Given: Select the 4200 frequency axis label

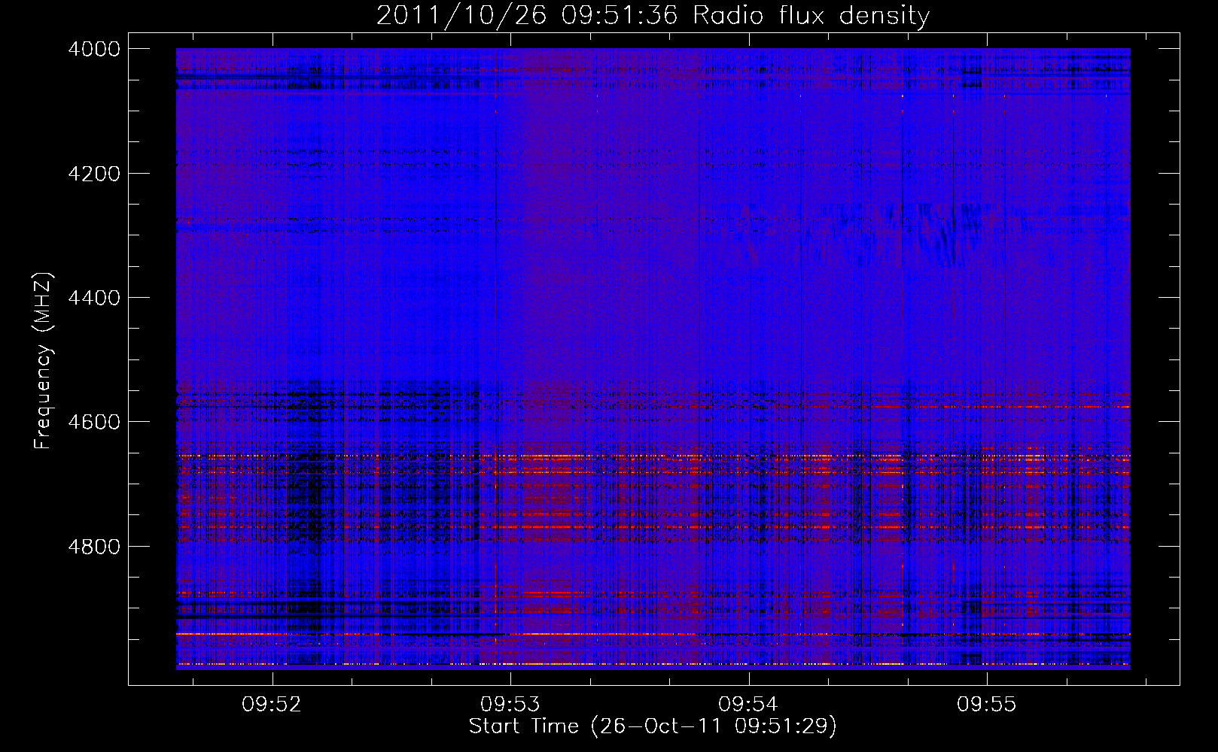Looking at the screenshot, I should (x=94, y=174).
